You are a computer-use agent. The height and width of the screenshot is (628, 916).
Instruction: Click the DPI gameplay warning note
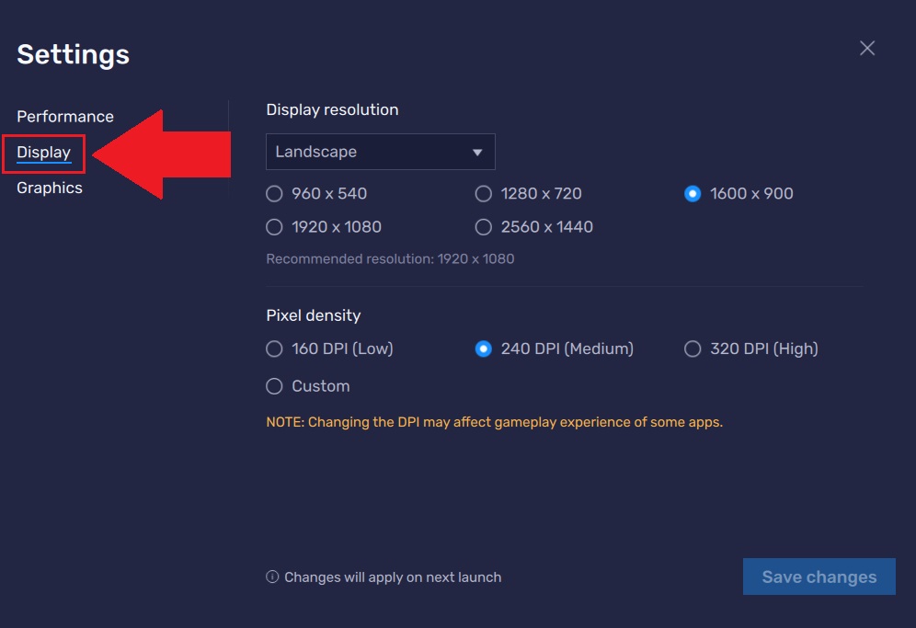494,422
